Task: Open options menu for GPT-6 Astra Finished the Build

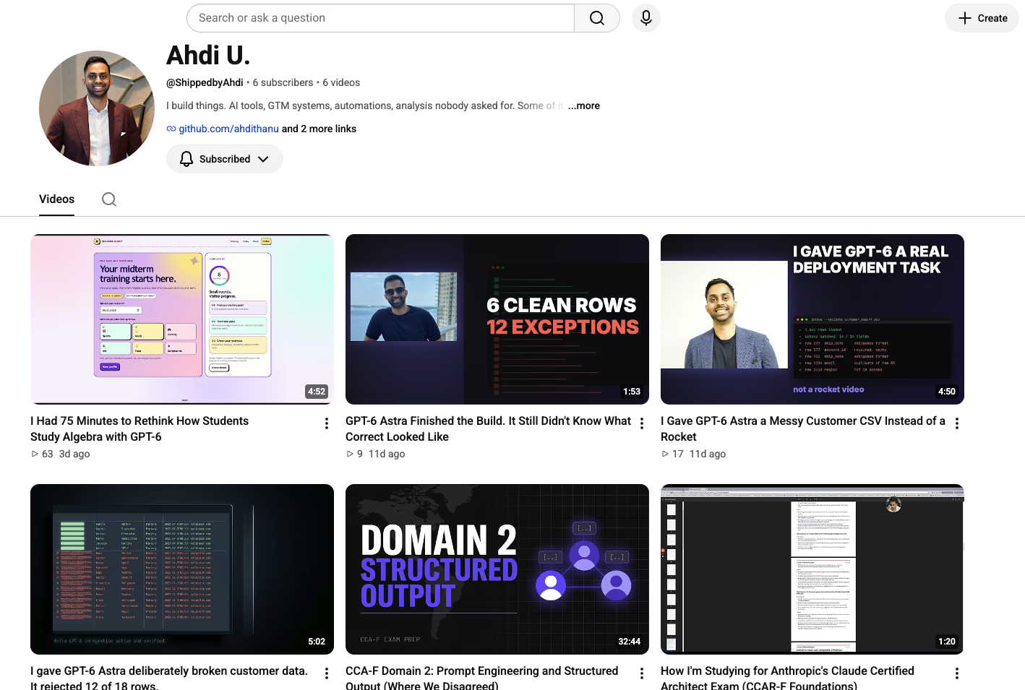Action: point(642,423)
